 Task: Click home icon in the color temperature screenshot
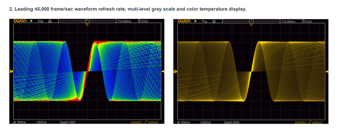[50, 21]
